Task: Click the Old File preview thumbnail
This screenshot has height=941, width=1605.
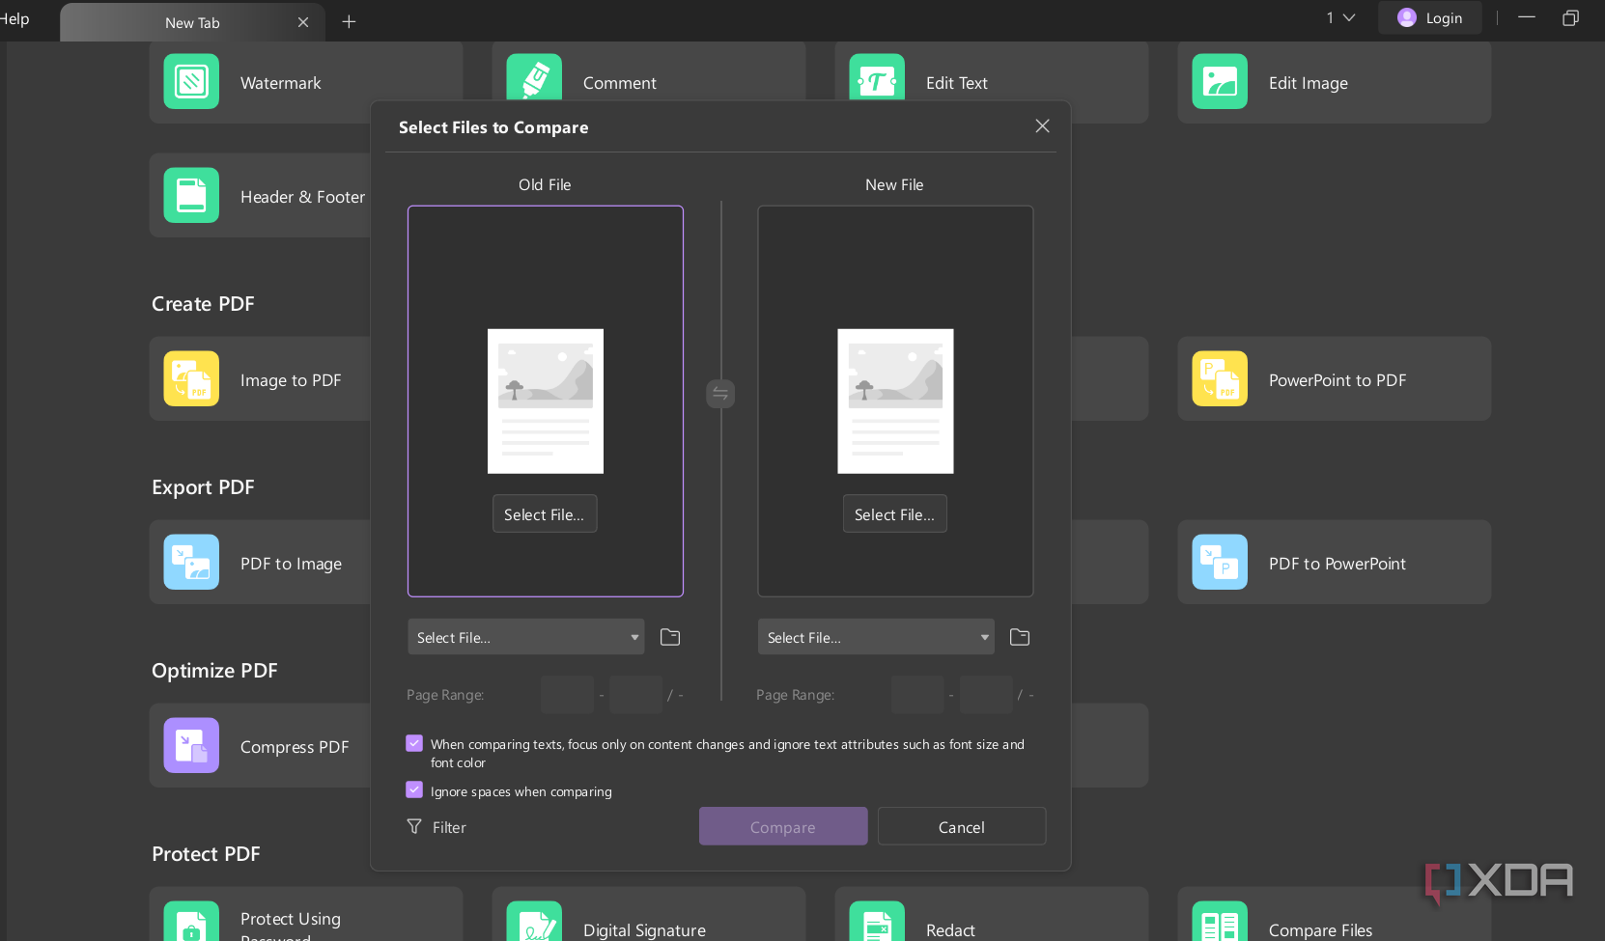Action: (546, 401)
